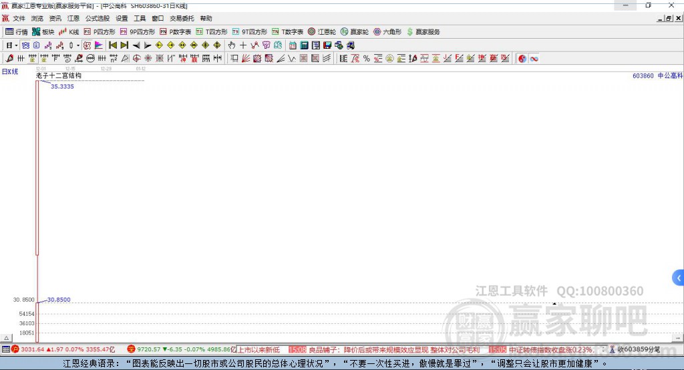The height and width of the screenshot is (370, 684).
Task: Open the P数字表 tool
Action: pyautogui.click(x=176, y=32)
